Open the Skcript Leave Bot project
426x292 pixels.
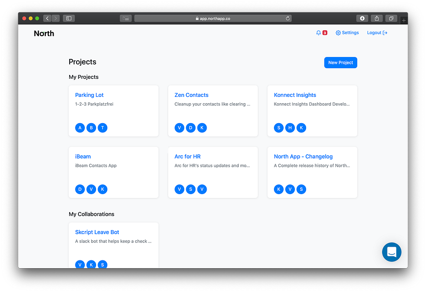click(97, 232)
